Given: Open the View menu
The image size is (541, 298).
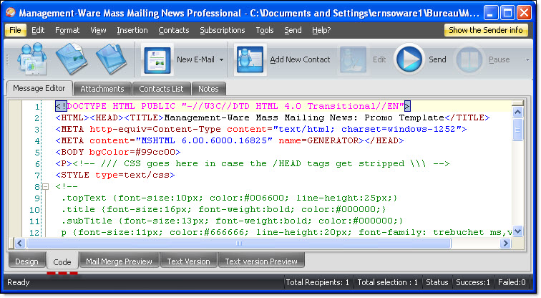Looking at the screenshot, I should click(98, 30).
